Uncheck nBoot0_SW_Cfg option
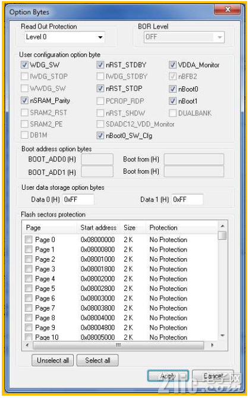Viewport: 249px width, 398px height. tap(100, 136)
